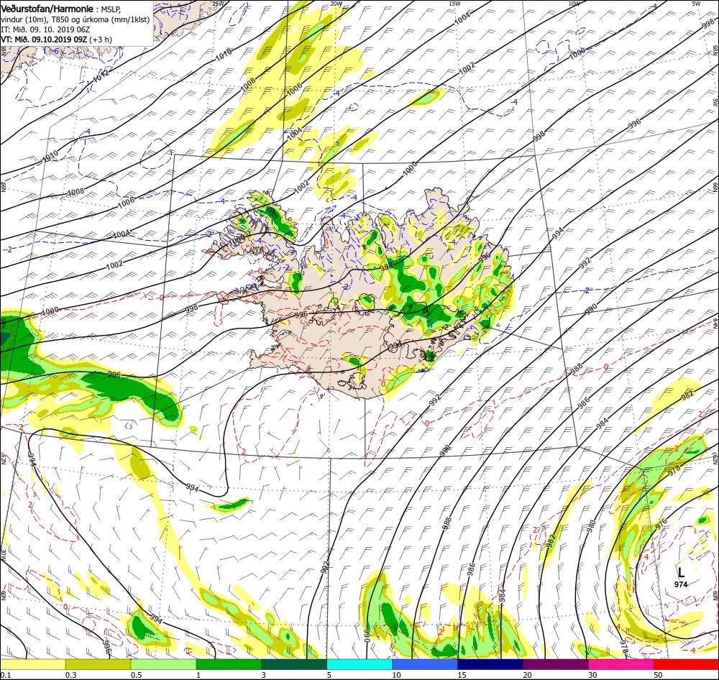
Task: Click the legend value 30
Action: point(593,675)
